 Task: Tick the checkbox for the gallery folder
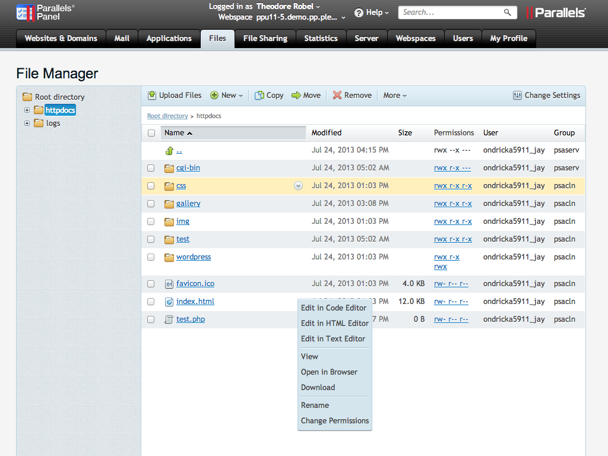coord(151,204)
